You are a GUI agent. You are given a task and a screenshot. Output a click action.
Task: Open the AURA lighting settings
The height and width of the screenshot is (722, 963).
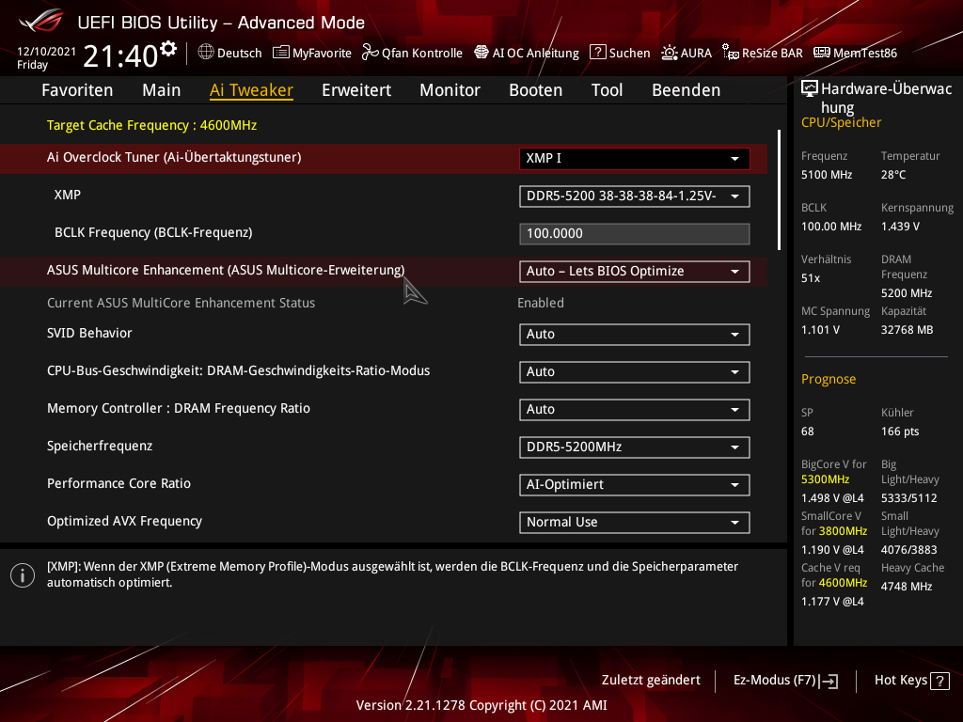687,53
